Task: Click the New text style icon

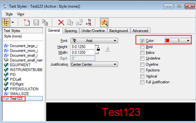Action: tap(27, 22)
